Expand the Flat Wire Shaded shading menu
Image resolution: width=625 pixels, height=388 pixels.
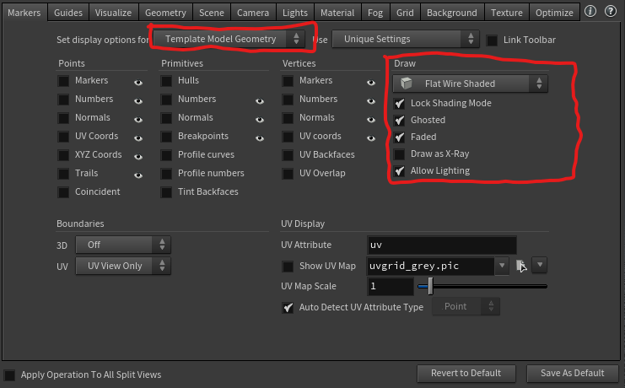470,84
